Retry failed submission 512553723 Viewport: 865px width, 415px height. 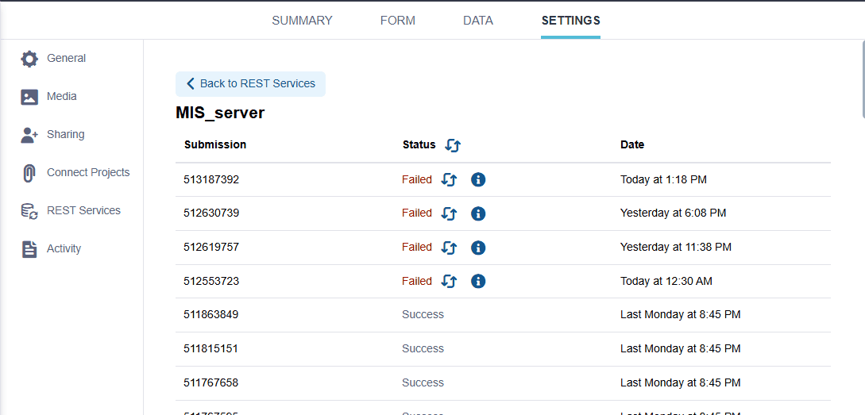450,281
